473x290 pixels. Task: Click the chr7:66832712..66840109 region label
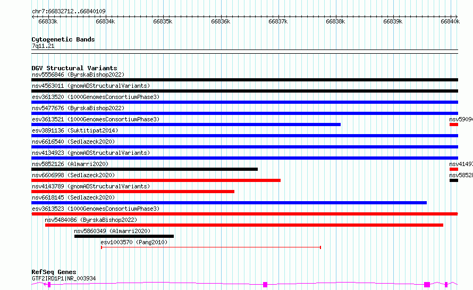[69, 11]
